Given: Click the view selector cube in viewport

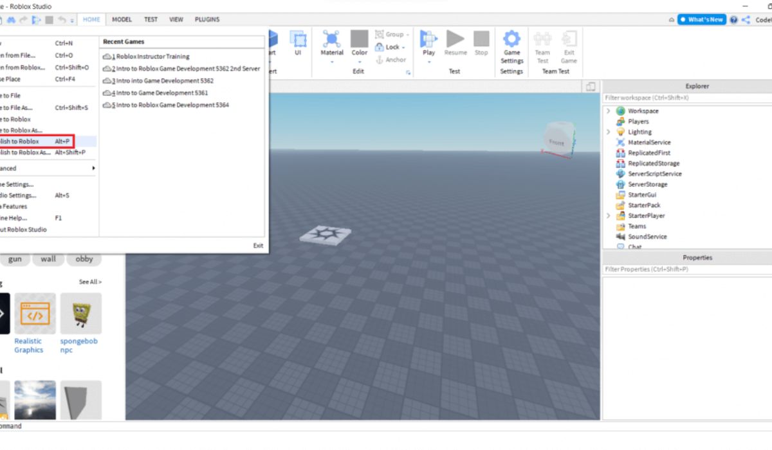Looking at the screenshot, I should click(558, 138).
